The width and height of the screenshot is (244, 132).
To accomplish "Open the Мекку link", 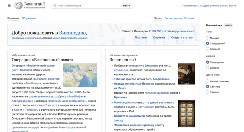I will coord(122,88).
